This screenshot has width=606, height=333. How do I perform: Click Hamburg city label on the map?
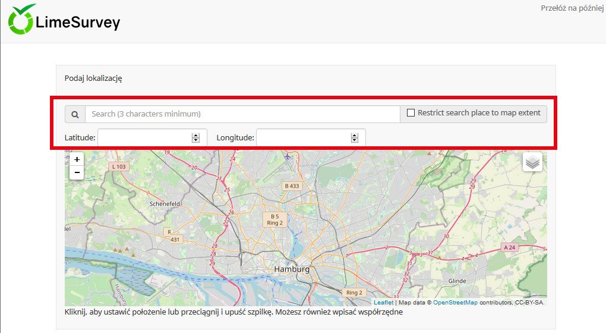coord(292,269)
